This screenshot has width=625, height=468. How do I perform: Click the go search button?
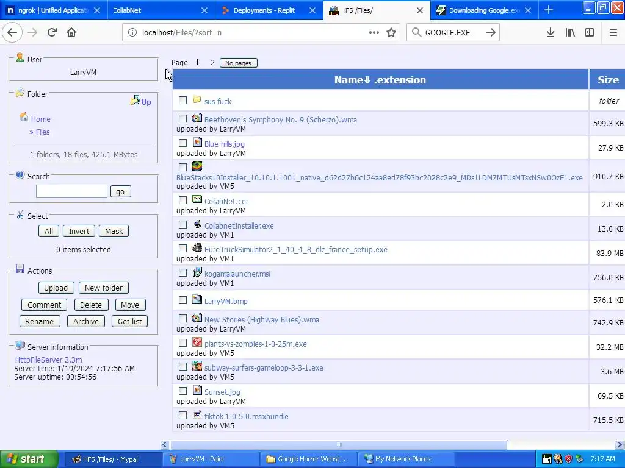[x=120, y=191]
